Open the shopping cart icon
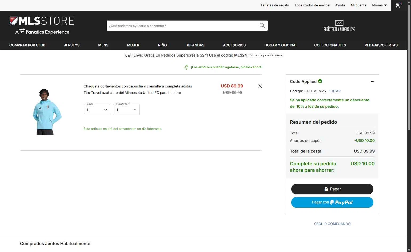 [398, 5]
